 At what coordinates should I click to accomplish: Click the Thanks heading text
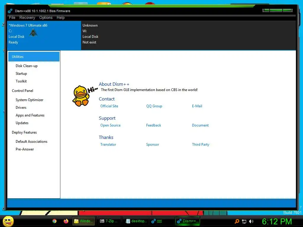point(106,137)
